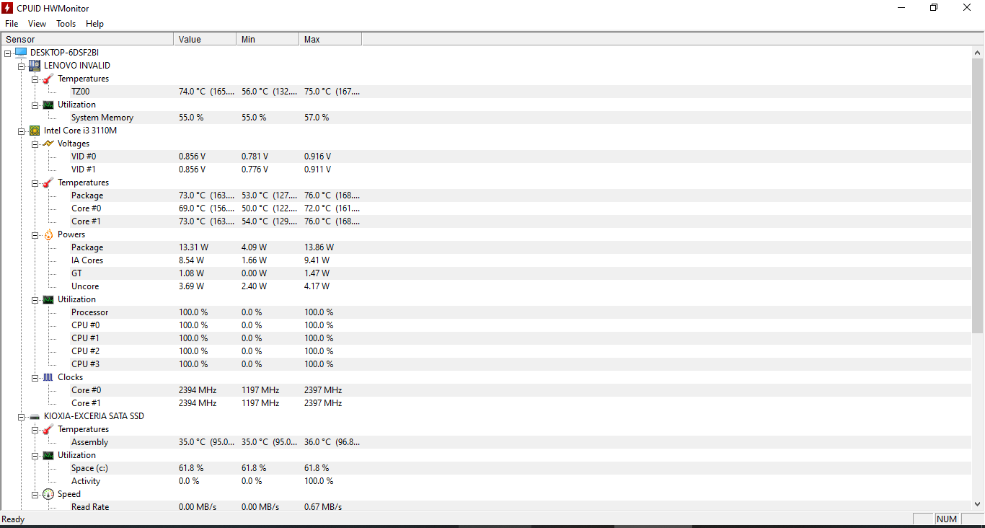Collapse the KIOXIA-EXCERIA SATA SSD tree node

click(x=22, y=416)
